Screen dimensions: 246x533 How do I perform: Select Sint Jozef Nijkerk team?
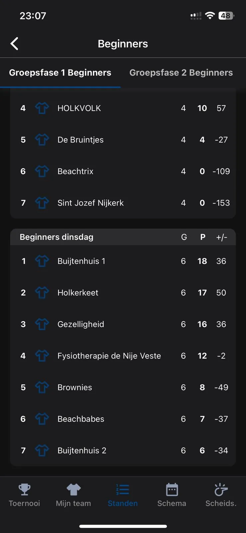tap(91, 203)
